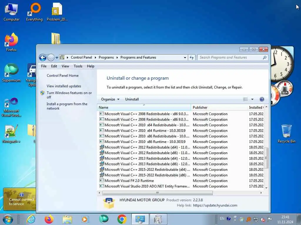Screen dimensions: 301x225
Task: Click the vertical scrollbar thumb in program list
Action: coord(266,158)
